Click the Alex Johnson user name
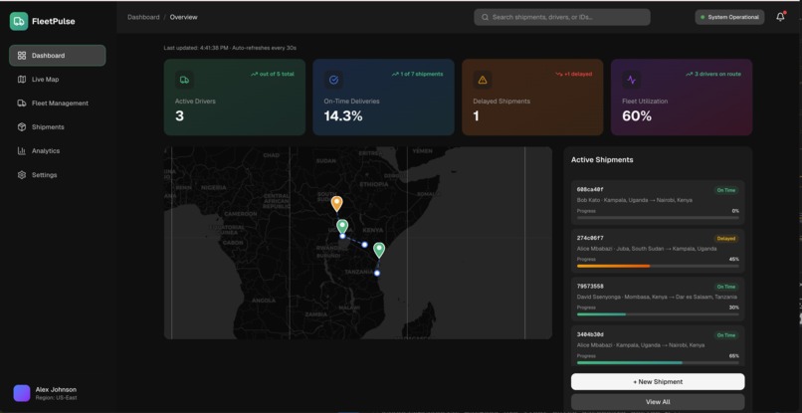This screenshot has width=802, height=413. (x=56, y=389)
